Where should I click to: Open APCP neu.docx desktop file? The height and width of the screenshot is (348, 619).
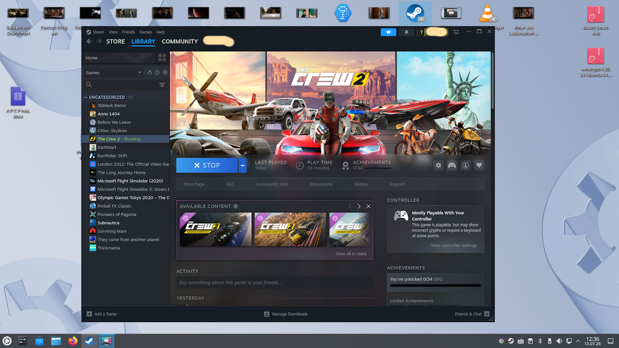[18, 103]
